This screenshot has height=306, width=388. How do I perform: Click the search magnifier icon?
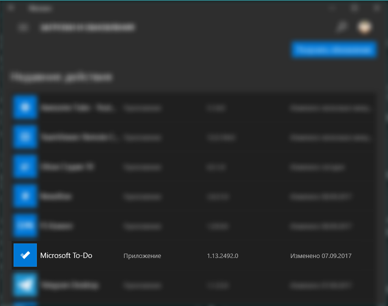(342, 27)
